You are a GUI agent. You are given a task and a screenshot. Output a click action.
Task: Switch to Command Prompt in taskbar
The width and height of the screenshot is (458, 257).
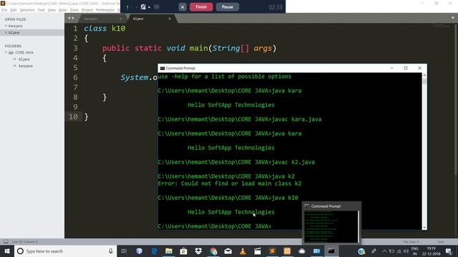click(331, 251)
